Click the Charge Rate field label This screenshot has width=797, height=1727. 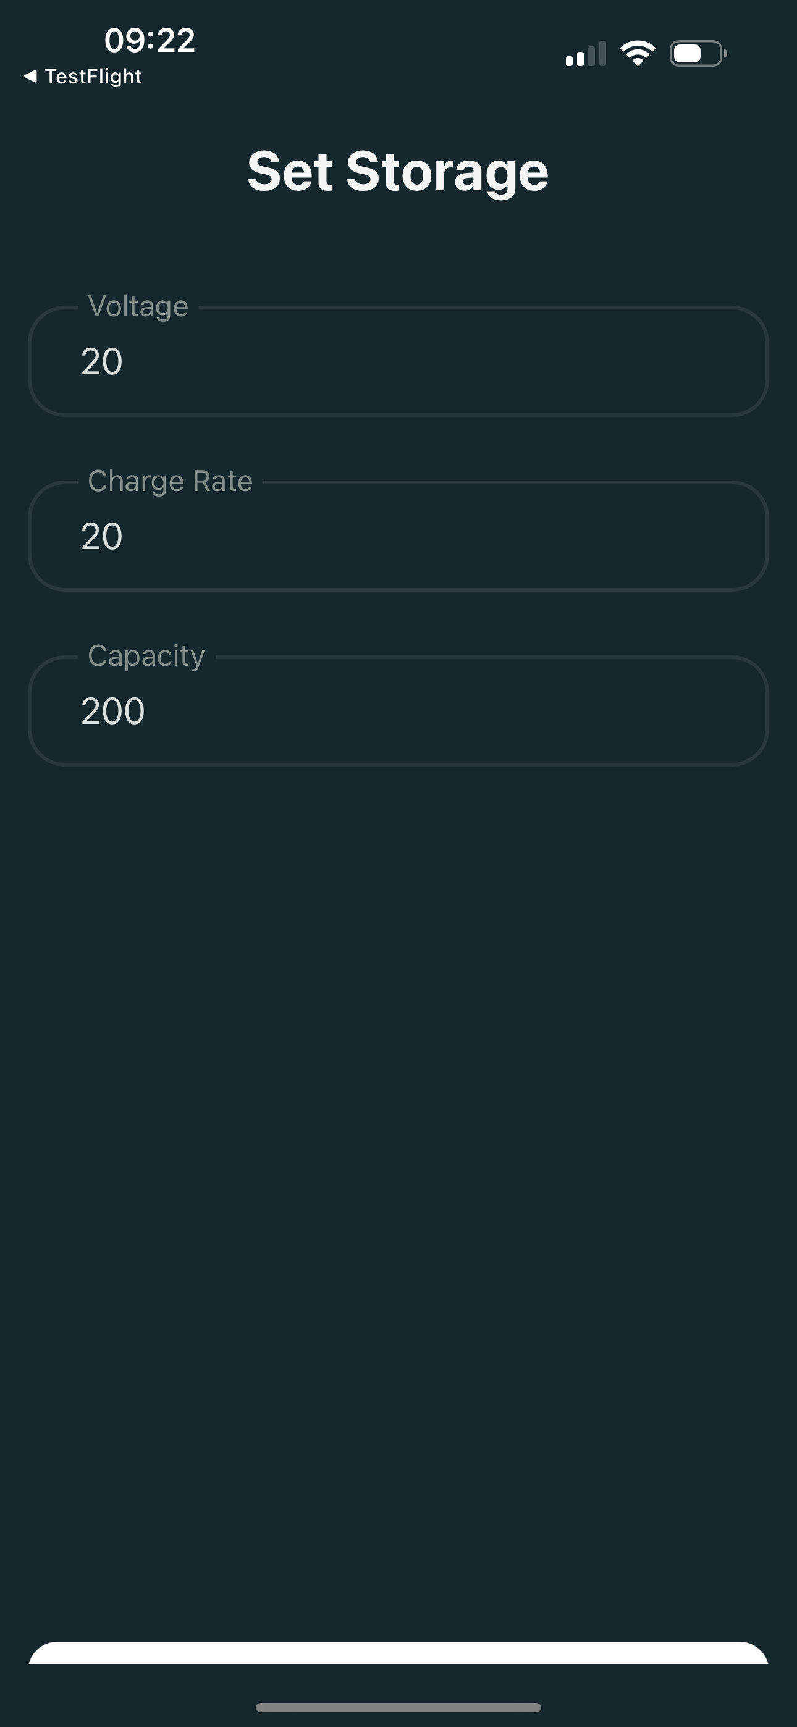point(171,481)
